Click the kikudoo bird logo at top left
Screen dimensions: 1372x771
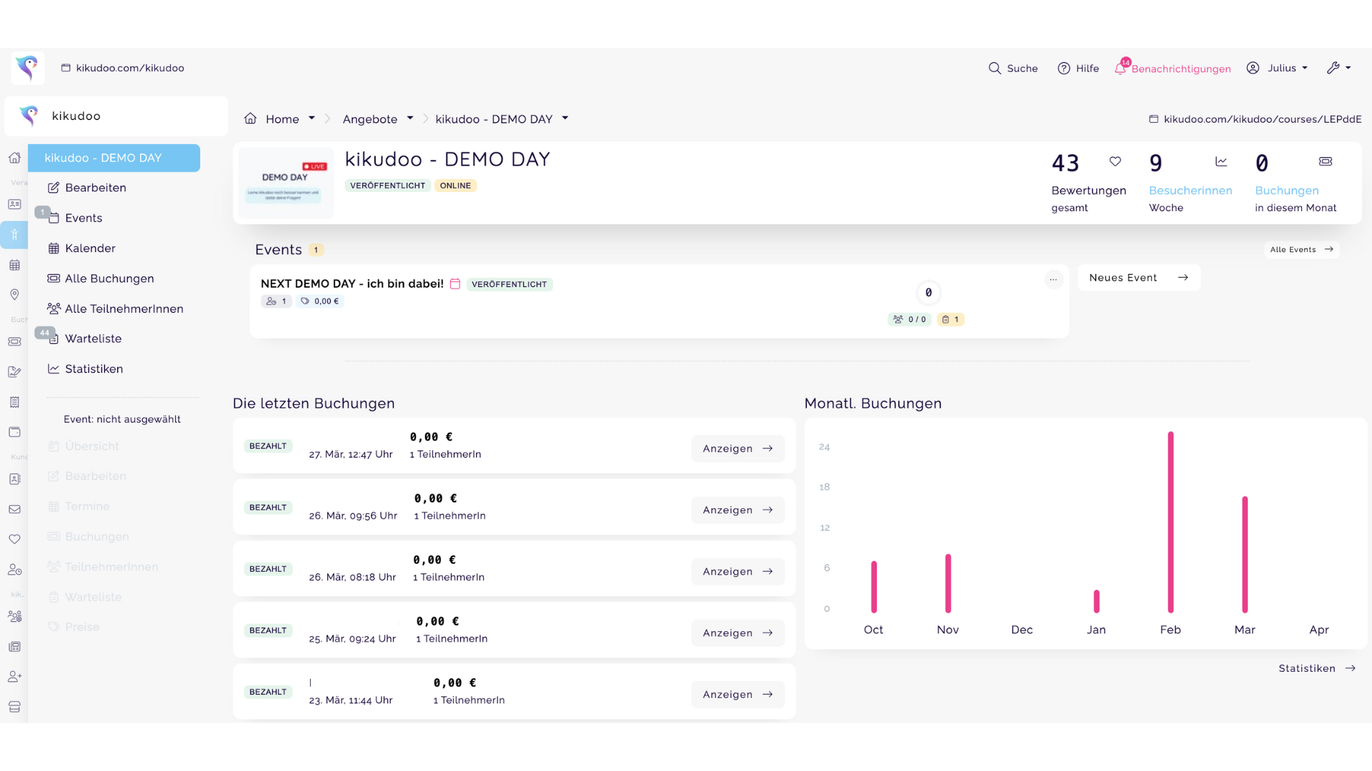click(28, 68)
